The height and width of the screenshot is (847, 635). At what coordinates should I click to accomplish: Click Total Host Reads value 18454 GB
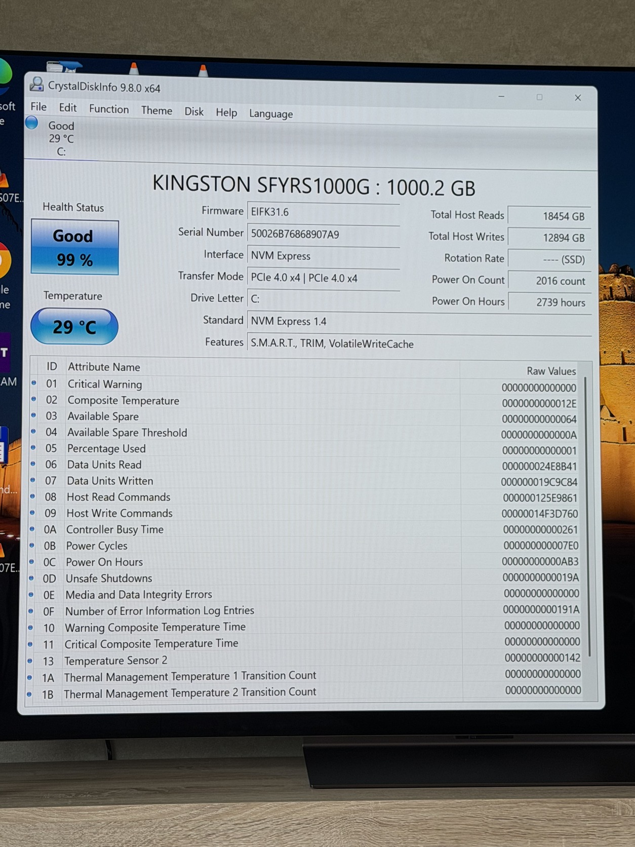tap(549, 216)
